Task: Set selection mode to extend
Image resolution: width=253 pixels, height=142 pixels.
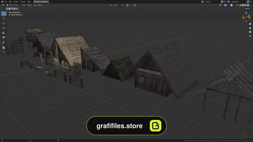Action: pos(10,9)
